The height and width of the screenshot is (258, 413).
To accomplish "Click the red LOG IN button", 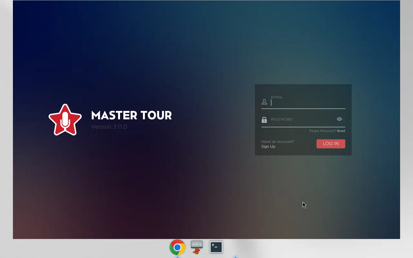I will point(331,144).
